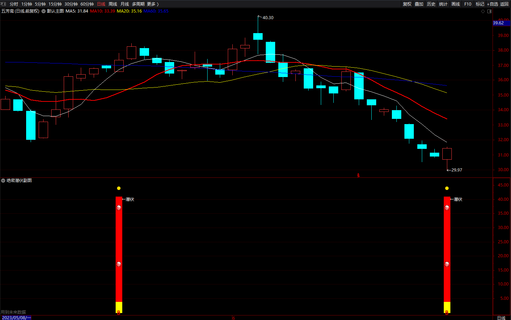Screen dimensions: 511x320
Task: Click the 2023/05/08/一 date label
Action: pyautogui.click(x=16, y=318)
